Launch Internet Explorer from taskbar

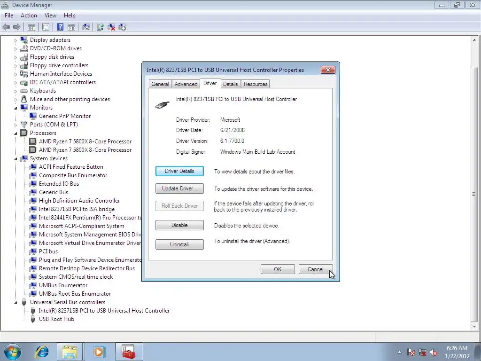42,352
